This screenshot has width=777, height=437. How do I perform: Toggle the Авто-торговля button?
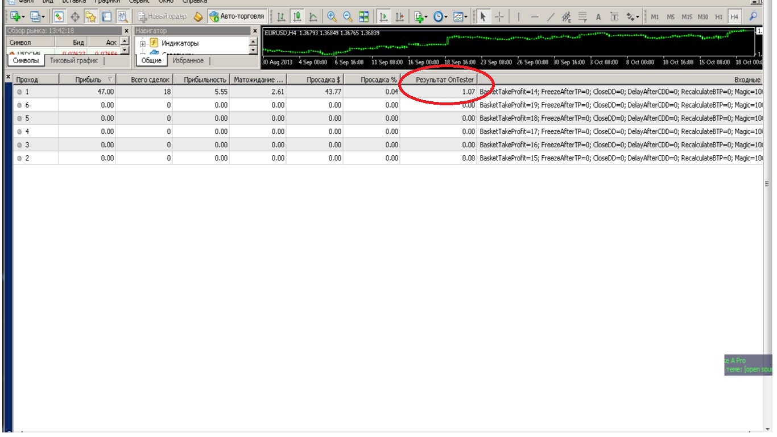236,17
